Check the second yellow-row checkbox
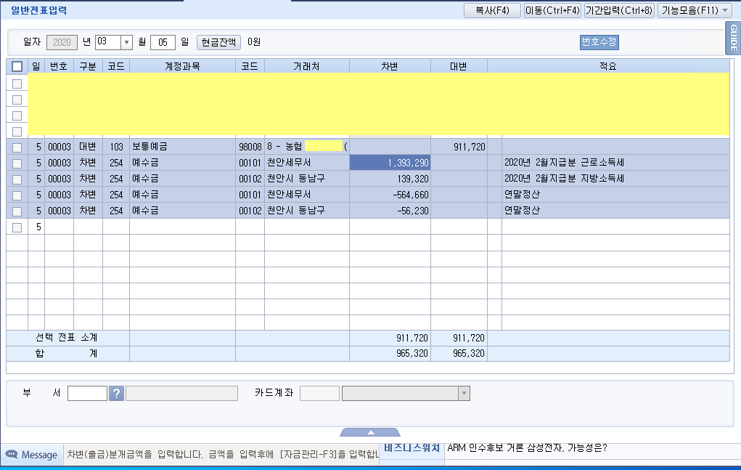This screenshot has height=470, width=741. coord(17,100)
